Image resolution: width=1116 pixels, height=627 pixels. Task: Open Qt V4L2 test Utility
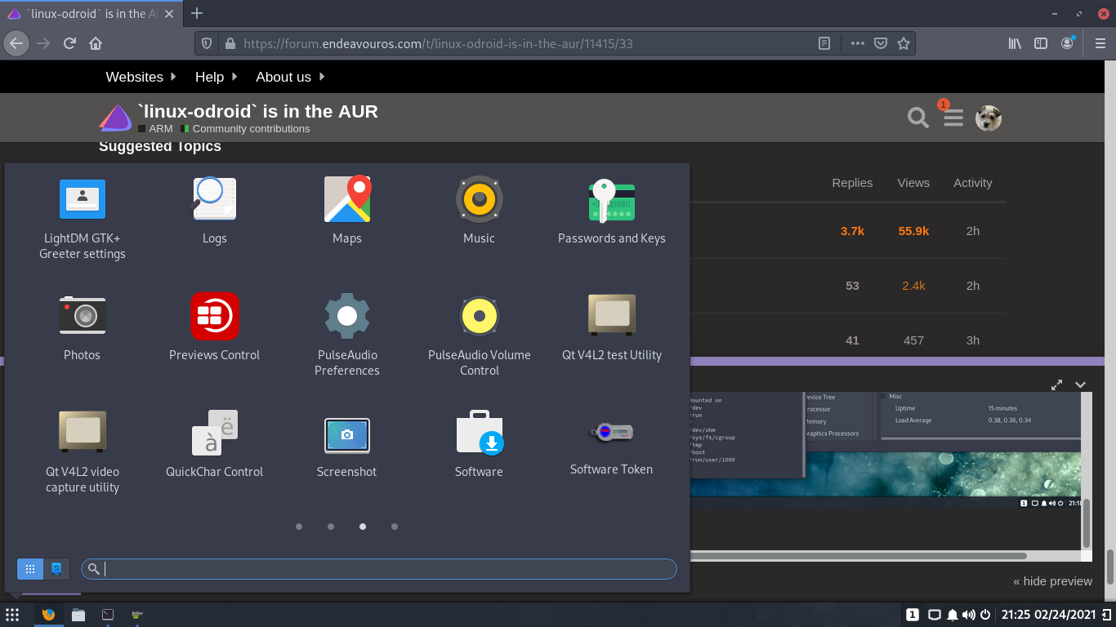(611, 327)
